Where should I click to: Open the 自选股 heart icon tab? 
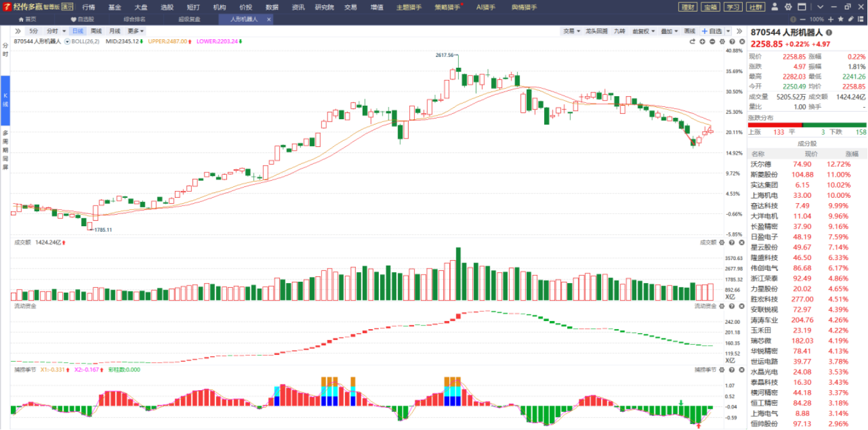(82, 19)
